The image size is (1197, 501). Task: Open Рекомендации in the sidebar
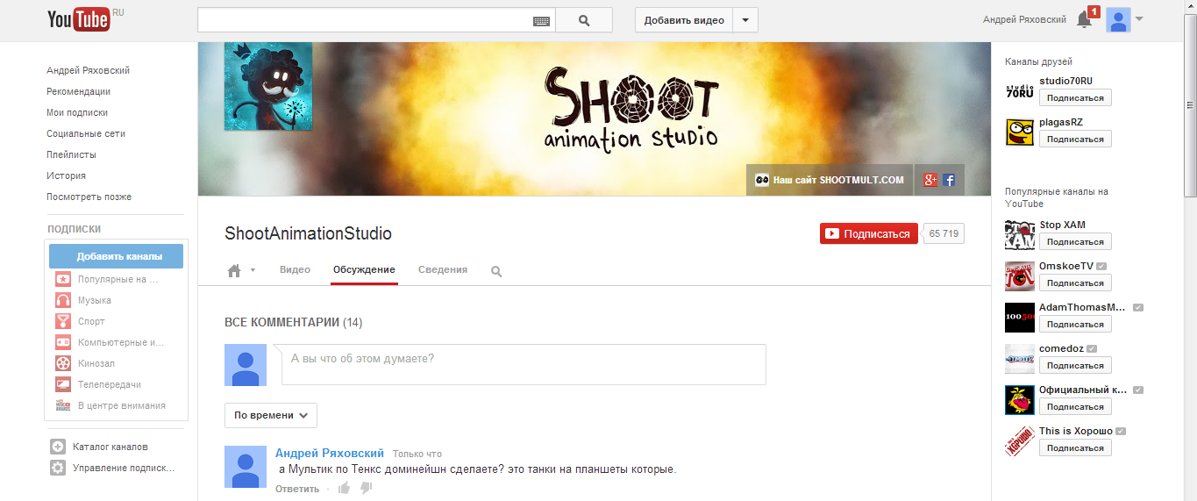point(79,91)
